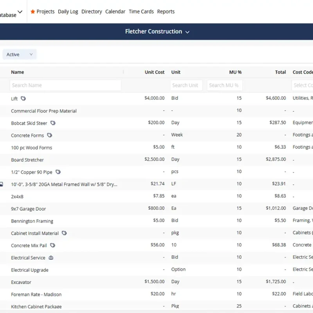
Task: Open Time Cards
Action: click(141, 12)
